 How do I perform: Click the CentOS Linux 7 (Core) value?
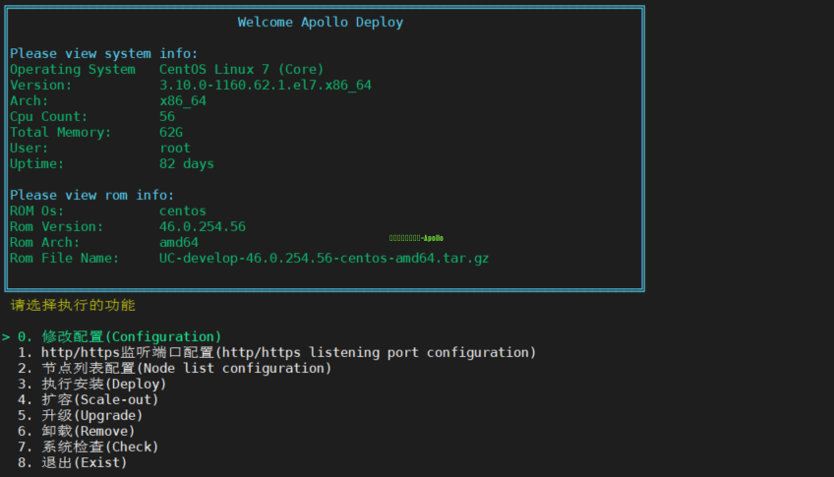point(241,69)
